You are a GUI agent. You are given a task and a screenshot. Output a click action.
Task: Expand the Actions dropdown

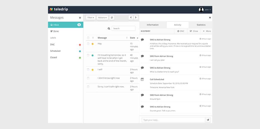103,17
